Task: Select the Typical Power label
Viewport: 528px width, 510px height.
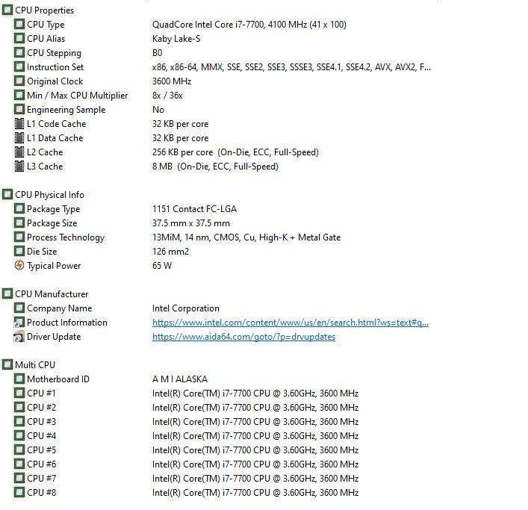Action: [54, 266]
